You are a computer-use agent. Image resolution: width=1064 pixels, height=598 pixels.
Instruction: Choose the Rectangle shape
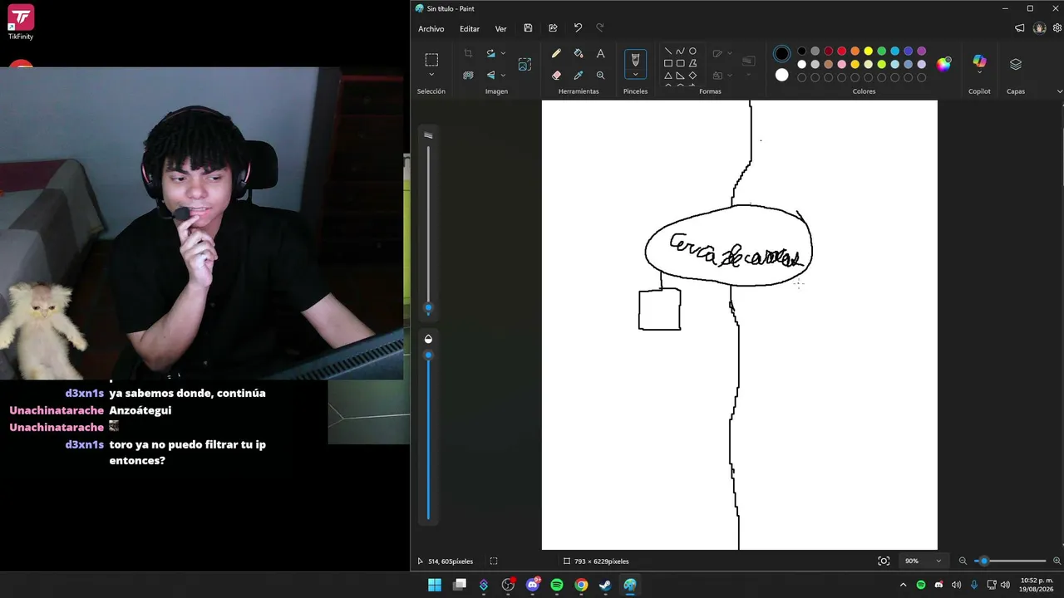point(668,63)
